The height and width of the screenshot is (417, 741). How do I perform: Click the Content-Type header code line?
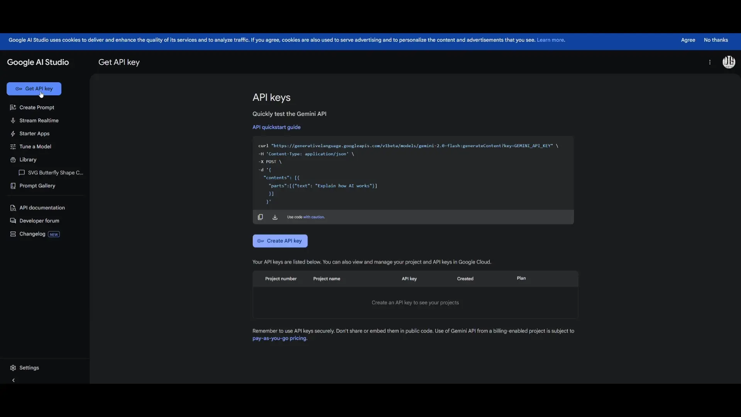(306, 154)
